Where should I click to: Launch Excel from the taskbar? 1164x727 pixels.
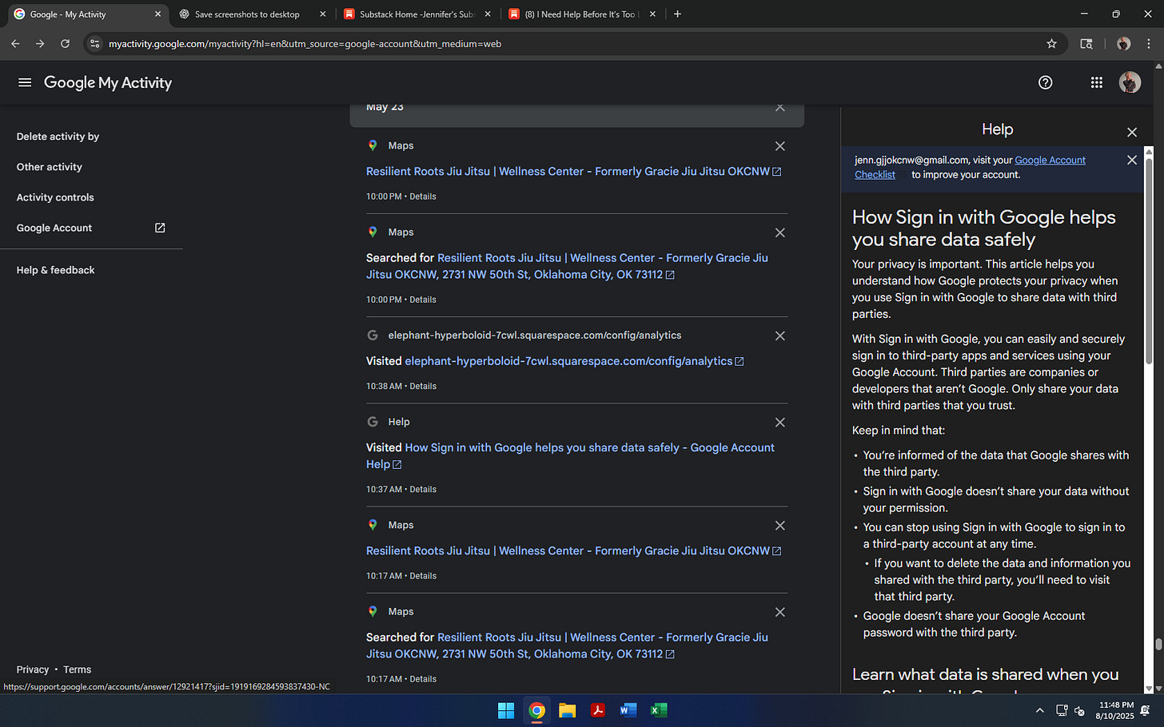click(x=659, y=710)
